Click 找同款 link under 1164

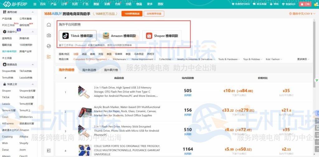click(188, 154)
